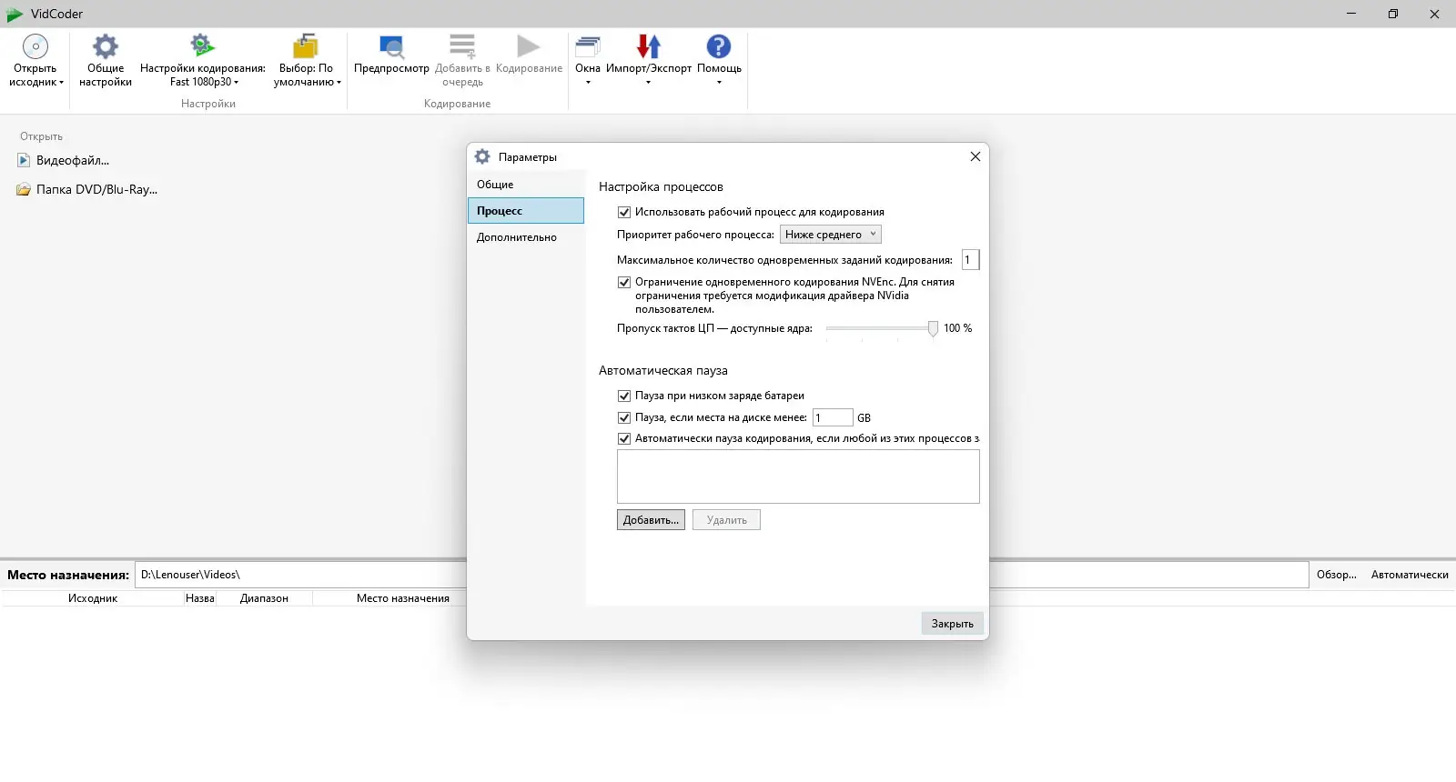
Task: Click the auto-pause process list box
Action: pyautogui.click(x=798, y=476)
